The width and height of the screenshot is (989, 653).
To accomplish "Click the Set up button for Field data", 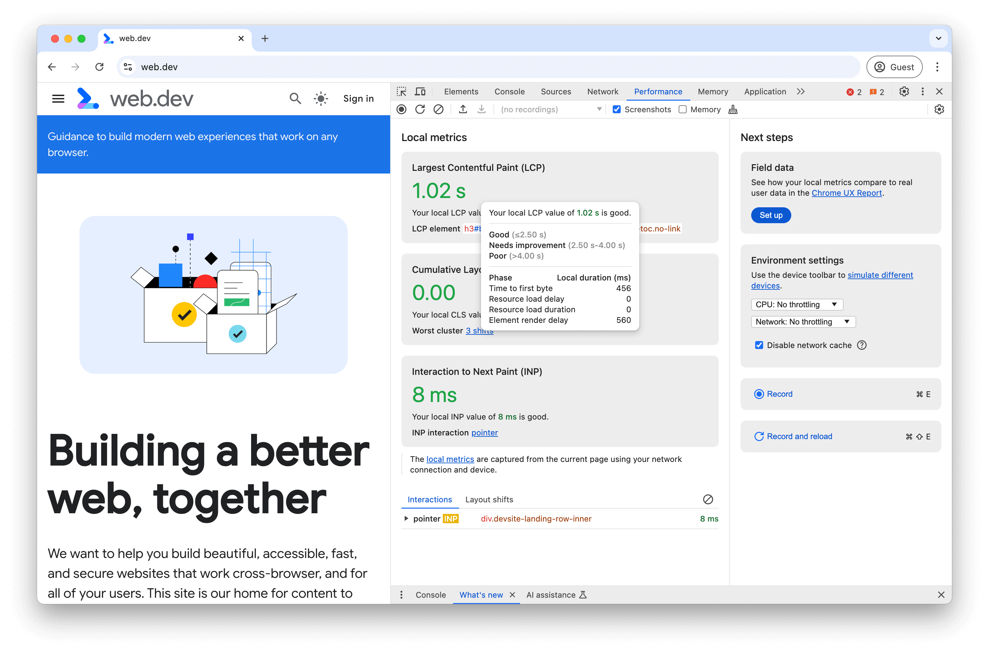I will pyautogui.click(x=771, y=214).
